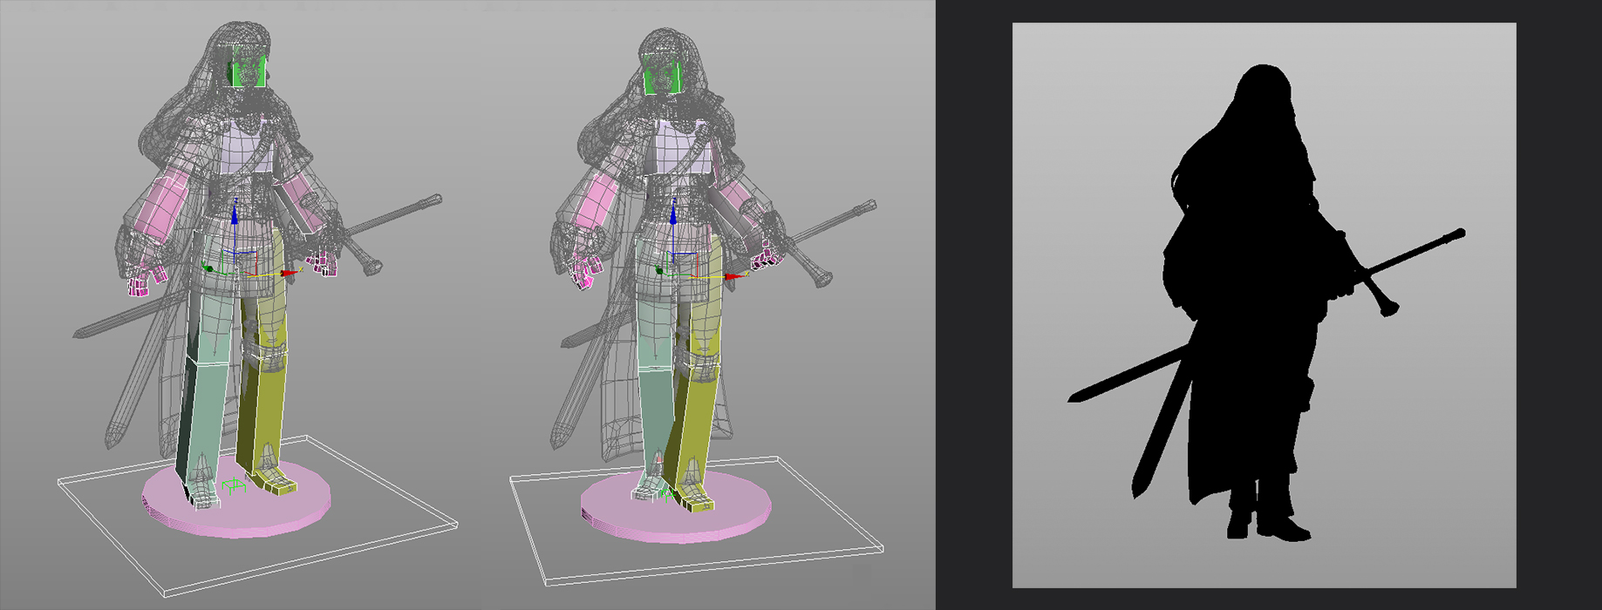Click green Y-axis handle on left model's gizmo
Image resolution: width=1602 pixels, height=610 pixels.
click(208, 268)
